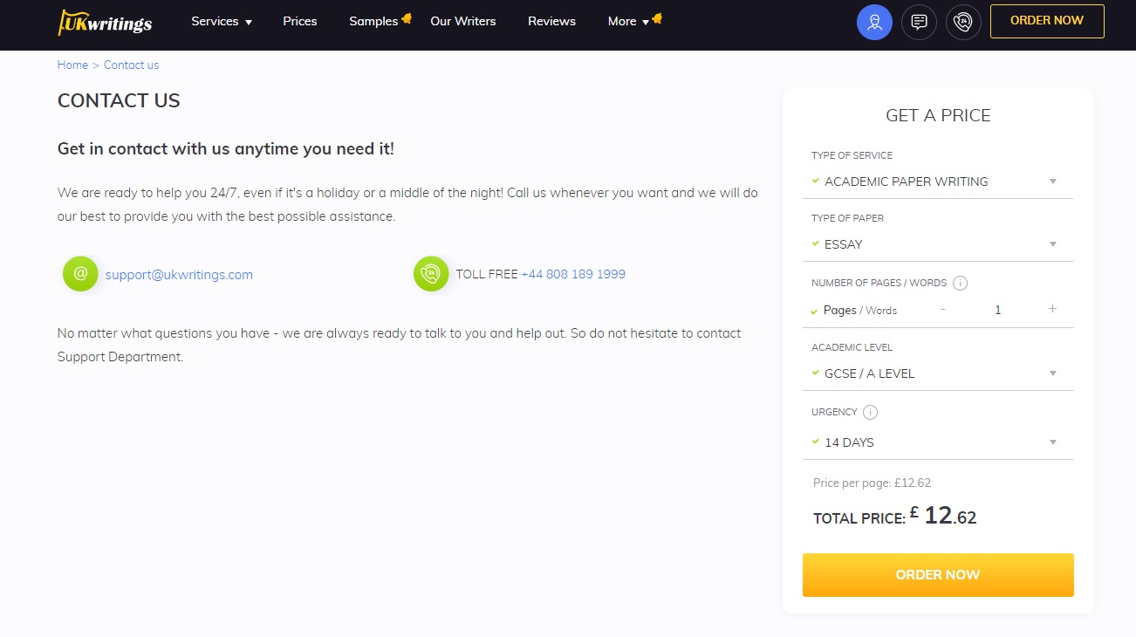Image resolution: width=1136 pixels, height=637 pixels.
Task: Click Contact us breadcrumb link
Action: click(131, 65)
